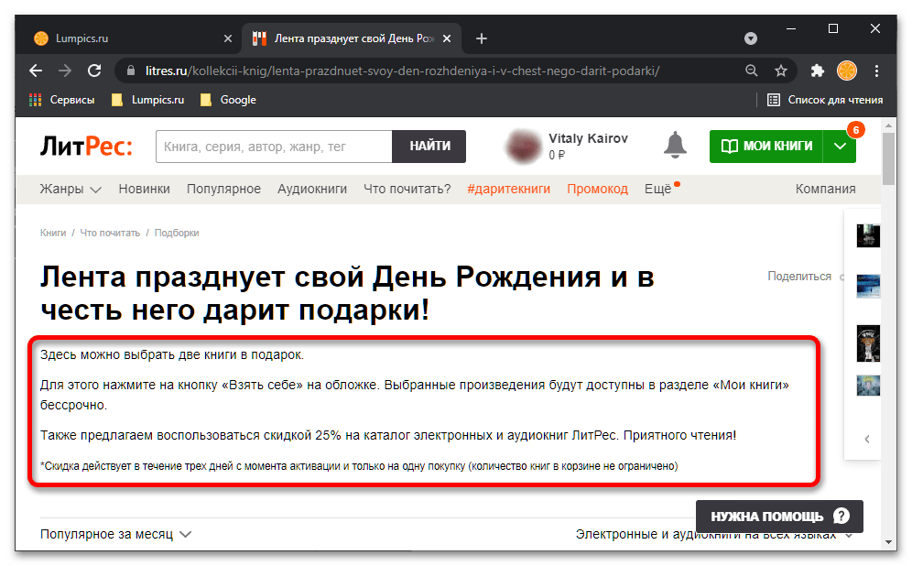Screen dimensions: 912x566
Task: Open the Google bookmark folder
Action: [228, 100]
